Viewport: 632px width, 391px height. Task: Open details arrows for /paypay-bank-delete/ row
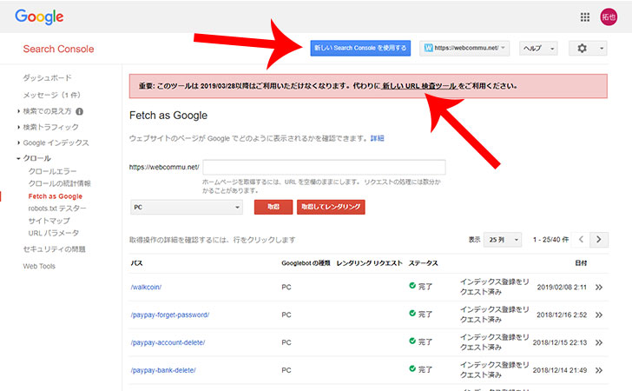click(599, 370)
